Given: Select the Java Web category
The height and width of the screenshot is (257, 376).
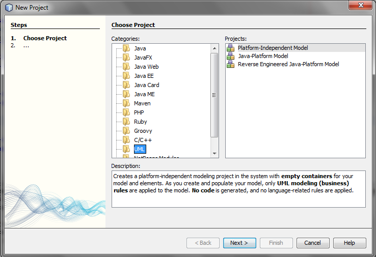Looking at the screenshot, I should [x=146, y=67].
